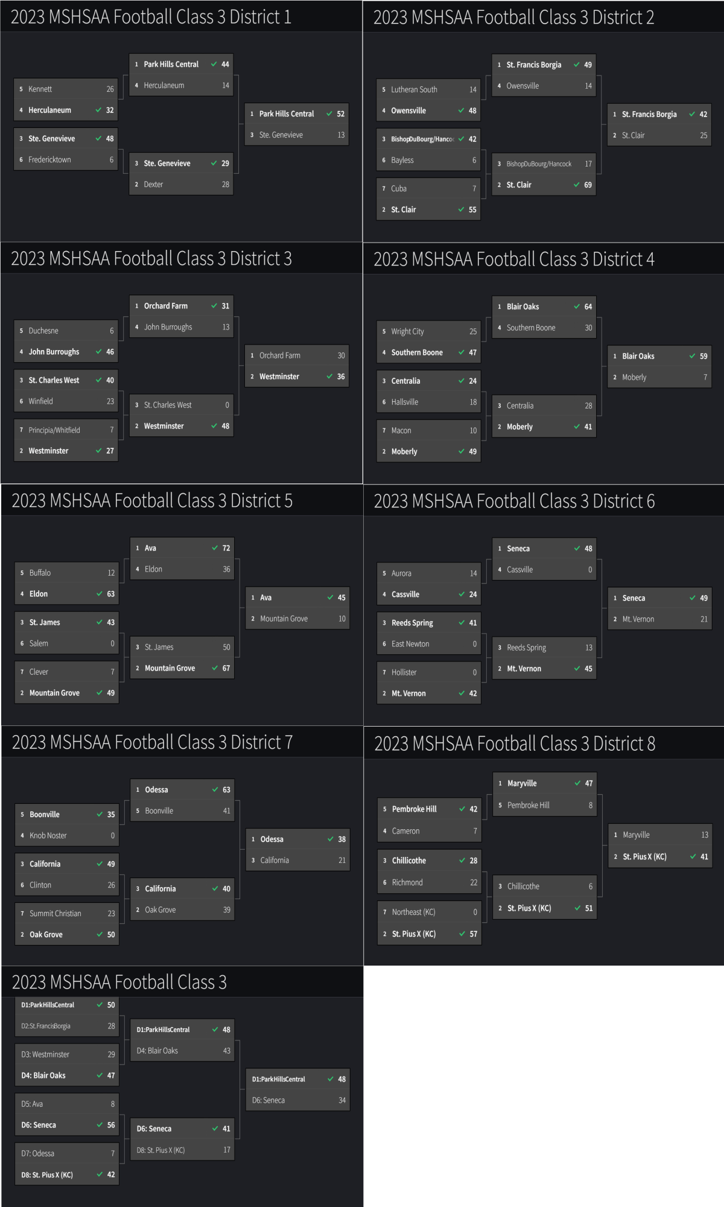Click the East Newton team entry

click(428, 644)
